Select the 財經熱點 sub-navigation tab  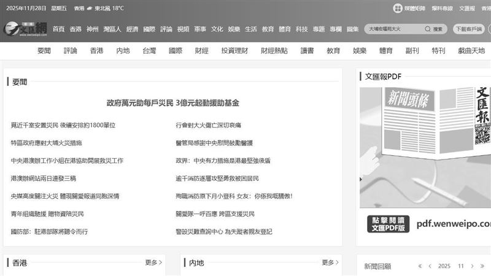(274, 51)
